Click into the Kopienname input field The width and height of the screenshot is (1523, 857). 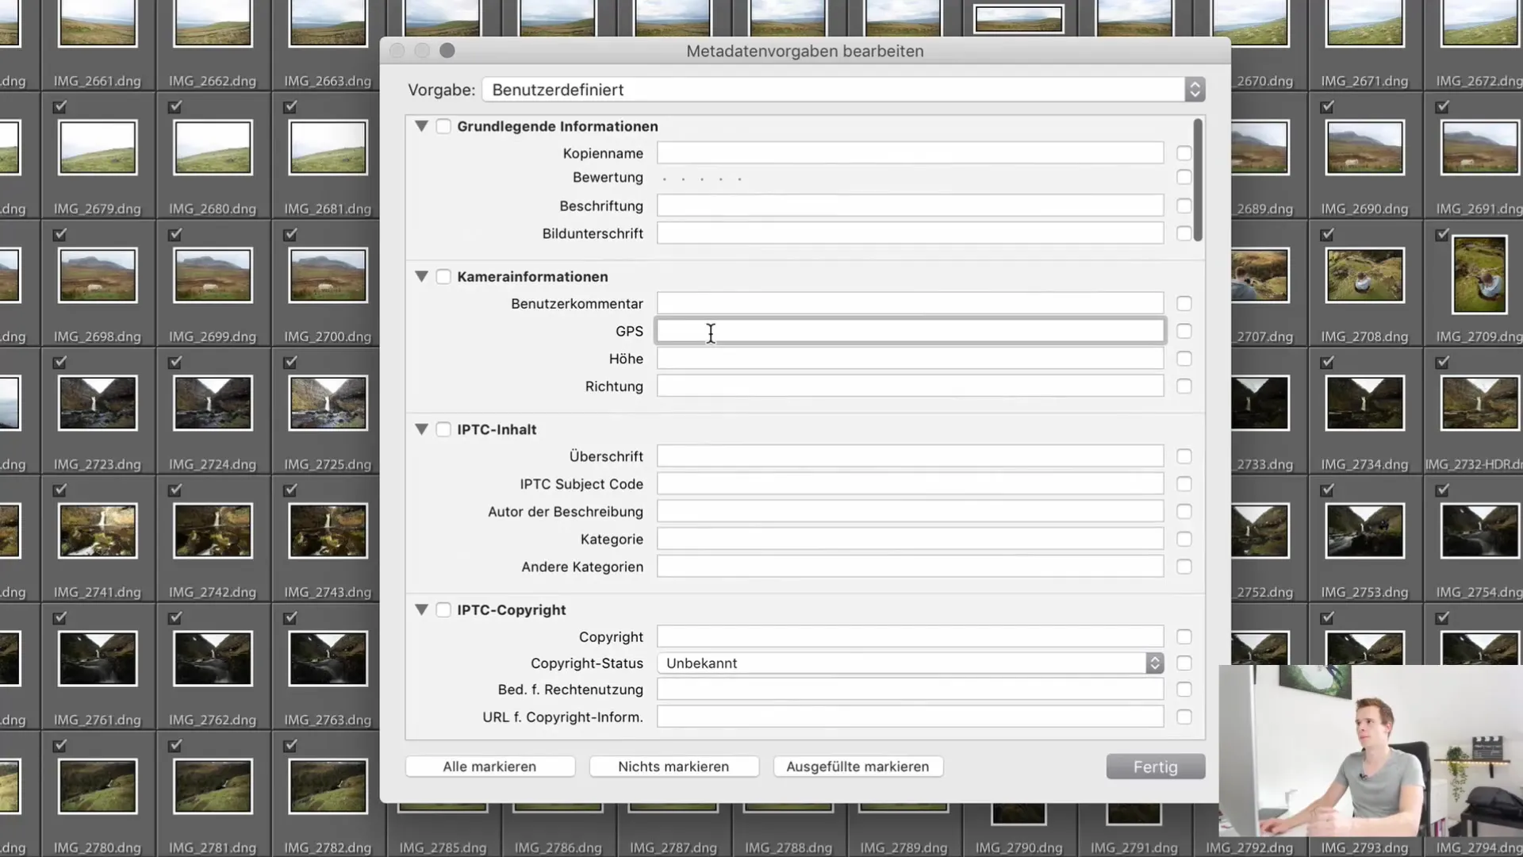click(910, 153)
